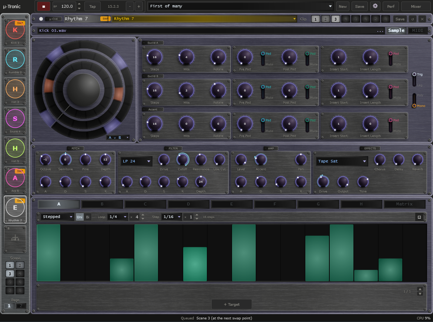433x322 pixels.
Task: Click the Euclid A Steps knob
Action: coord(155,57)
